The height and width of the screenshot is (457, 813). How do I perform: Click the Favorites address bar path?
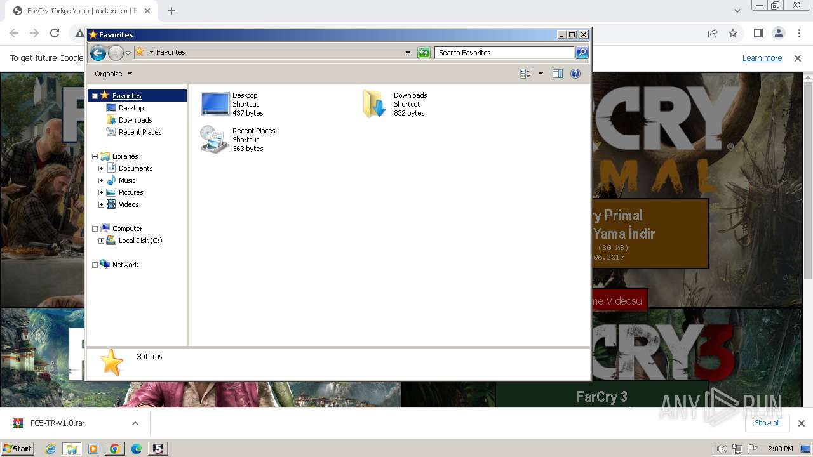point(170,52)
